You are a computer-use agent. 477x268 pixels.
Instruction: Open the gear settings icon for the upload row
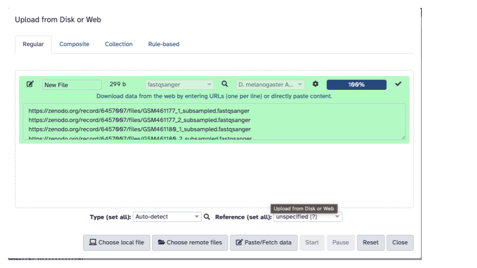pyautogui.click(x=316, y=84)
